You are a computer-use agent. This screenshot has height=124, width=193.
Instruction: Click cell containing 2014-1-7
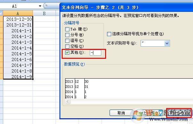pyautogui.click(x=18, y=65)
